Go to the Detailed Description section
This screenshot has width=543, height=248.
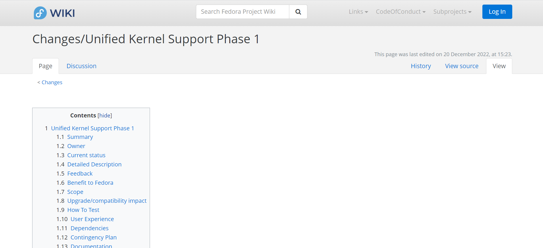pos(94,165)
